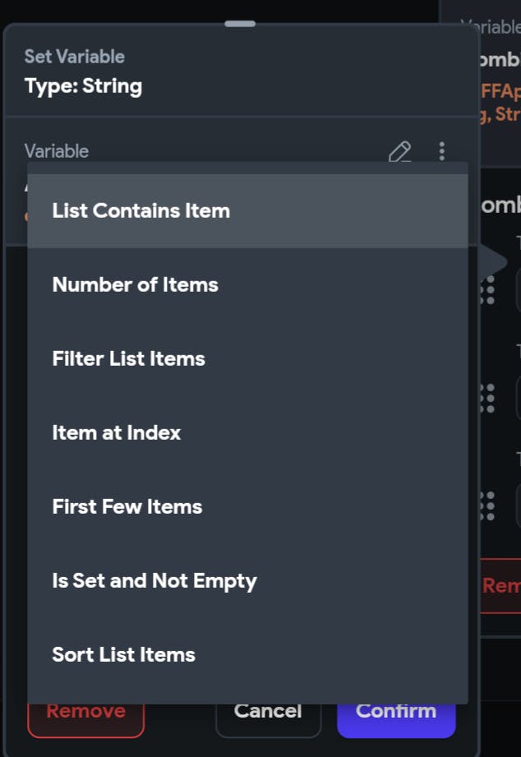Select "List Contains Item" option
The image size is (521, 757).
[x=141, y=211]
